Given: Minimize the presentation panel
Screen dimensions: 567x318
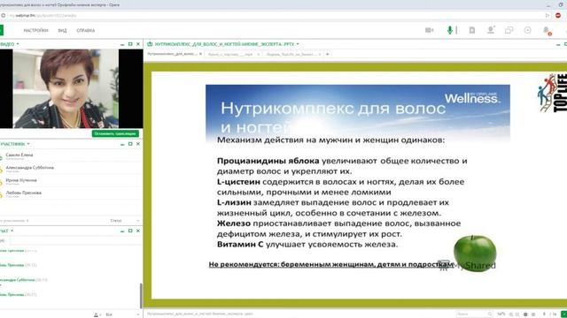Looking at the screenshot, I should (x=558, y=44).
